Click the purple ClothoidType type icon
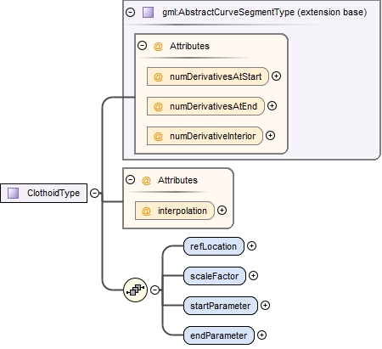This screenshot has height=349, width=382. coord(13,193)
